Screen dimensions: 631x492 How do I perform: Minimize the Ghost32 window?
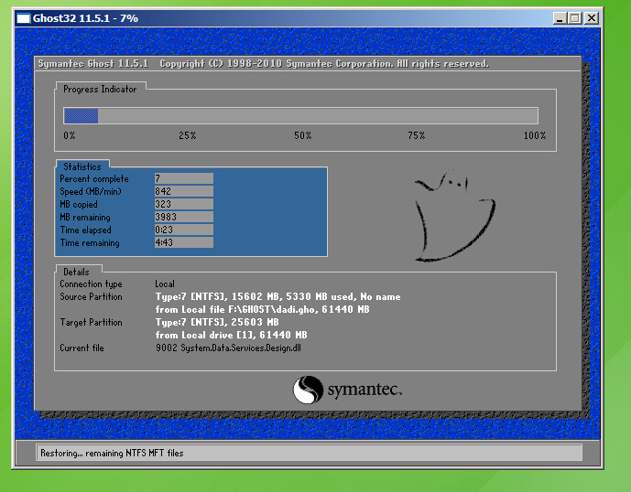(x=560, y=18)
